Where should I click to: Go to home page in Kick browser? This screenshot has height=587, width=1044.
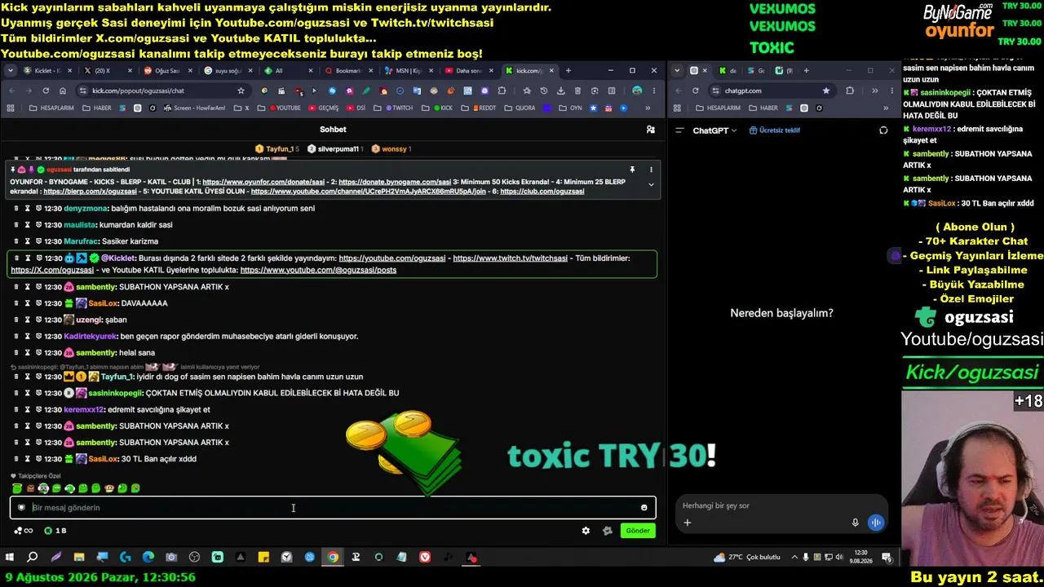pyautogui.click(x=63, y=90)
